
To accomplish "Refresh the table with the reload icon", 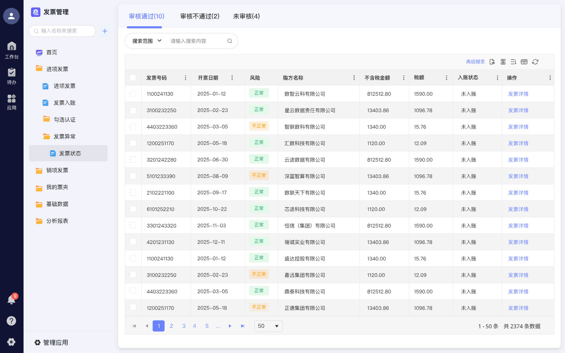I will click(535, 62).
